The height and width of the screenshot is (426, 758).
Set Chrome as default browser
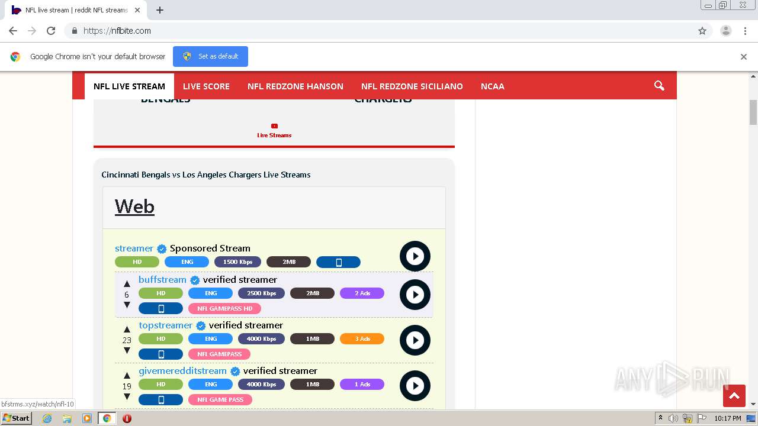point(210,56)
